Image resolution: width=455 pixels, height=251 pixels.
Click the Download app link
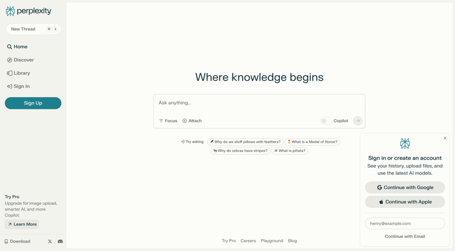point(17,241)
